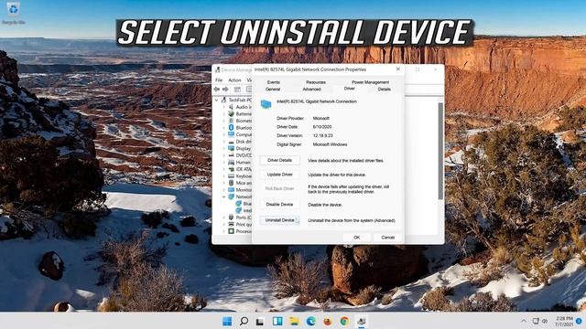Select the Computer category icon

[x=232, y=134]
